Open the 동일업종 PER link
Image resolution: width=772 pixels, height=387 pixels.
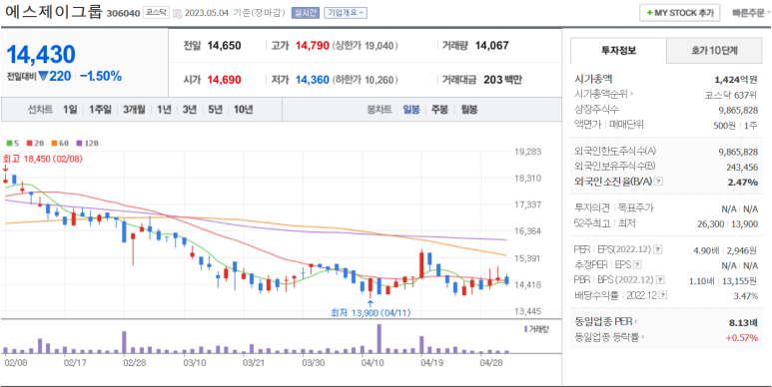tap(605, 321)
